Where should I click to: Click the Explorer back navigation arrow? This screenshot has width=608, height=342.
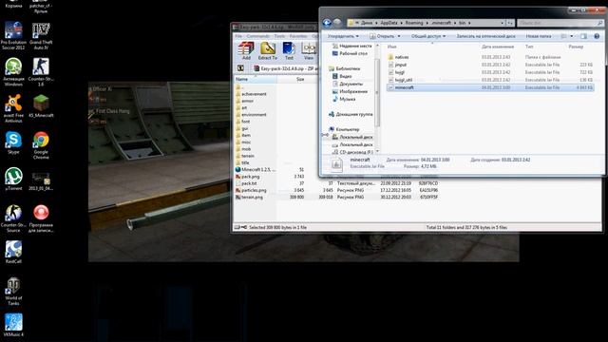pos(327,23)
